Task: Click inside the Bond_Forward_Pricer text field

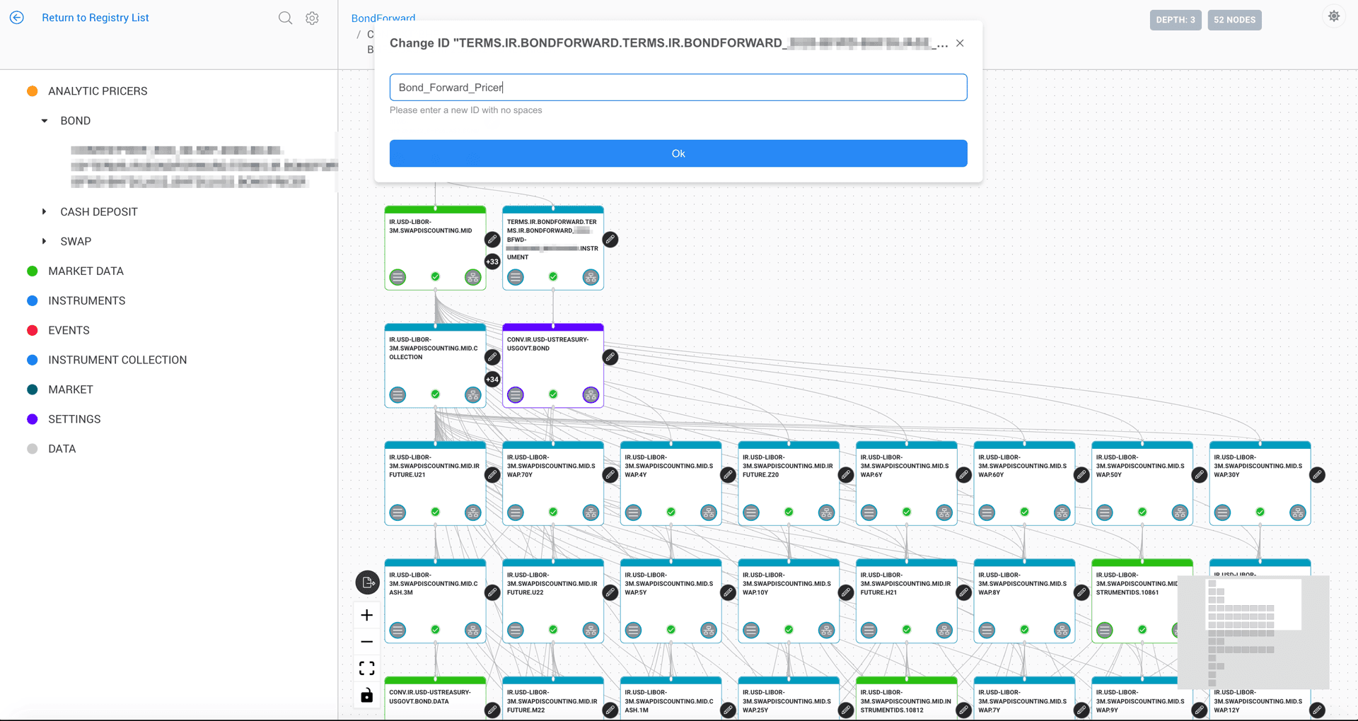Action: 678,87
